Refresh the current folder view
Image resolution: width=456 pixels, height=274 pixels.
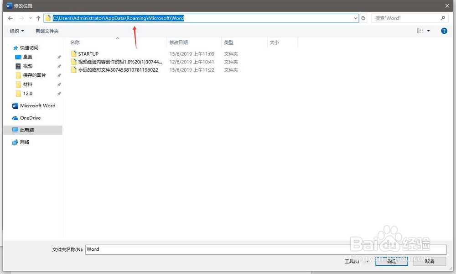click(363, 18)
